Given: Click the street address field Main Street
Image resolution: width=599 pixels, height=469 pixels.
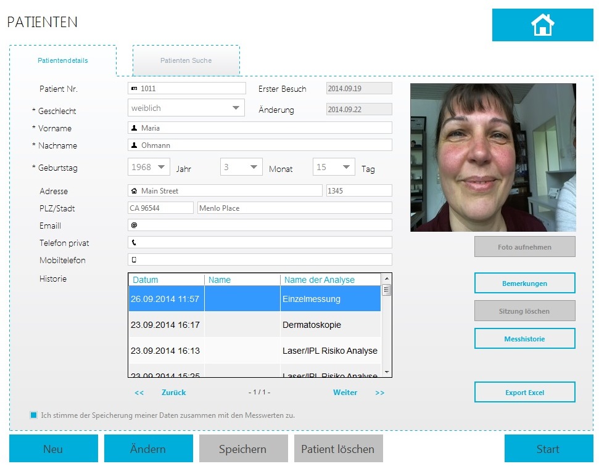Looking at the screenshot, I should [x=225, y=190].
